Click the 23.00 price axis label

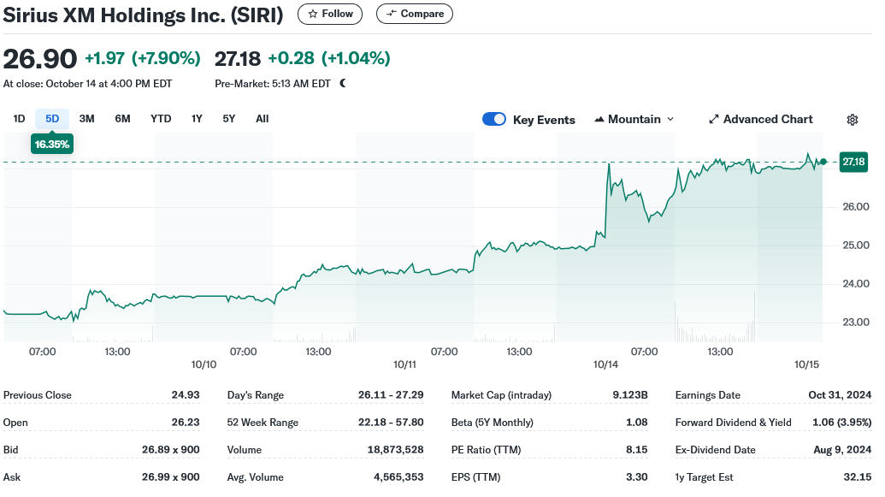click(856, 322)
